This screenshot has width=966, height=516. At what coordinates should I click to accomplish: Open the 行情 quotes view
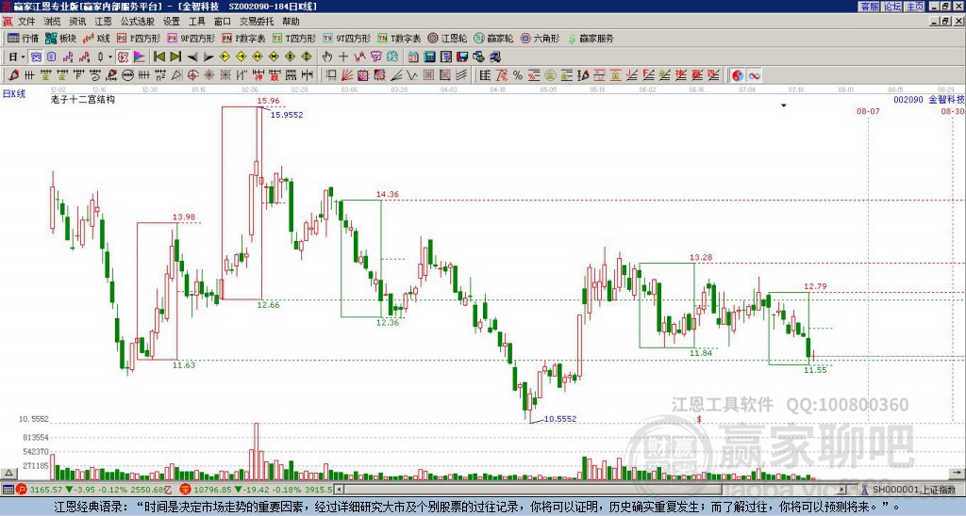[x=23, y=38]
